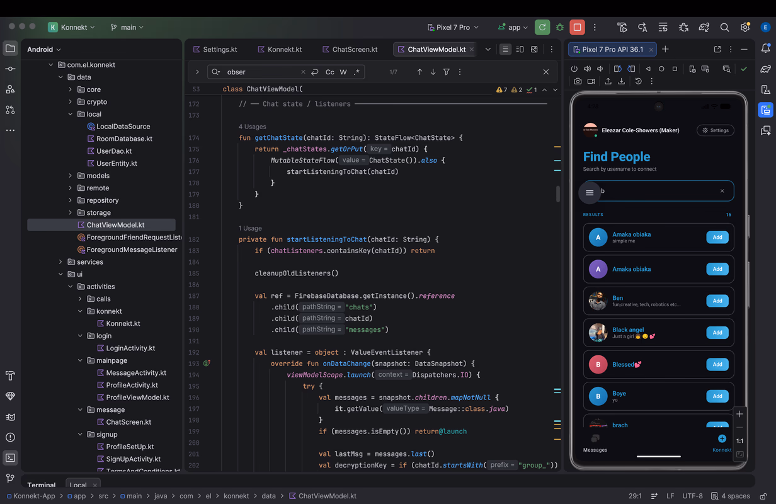Screen dimensions: 776x504
Task: Open Search Everywhere magnifier icon
Action: tap(725, 27)
